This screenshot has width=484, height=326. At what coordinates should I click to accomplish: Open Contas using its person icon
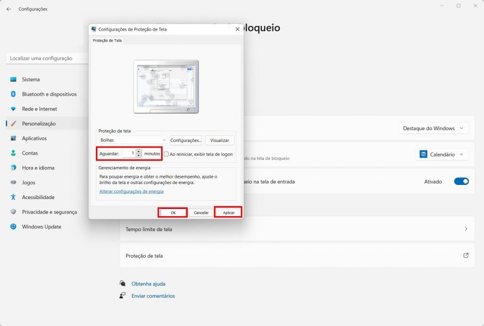click(x=13, y=153)
